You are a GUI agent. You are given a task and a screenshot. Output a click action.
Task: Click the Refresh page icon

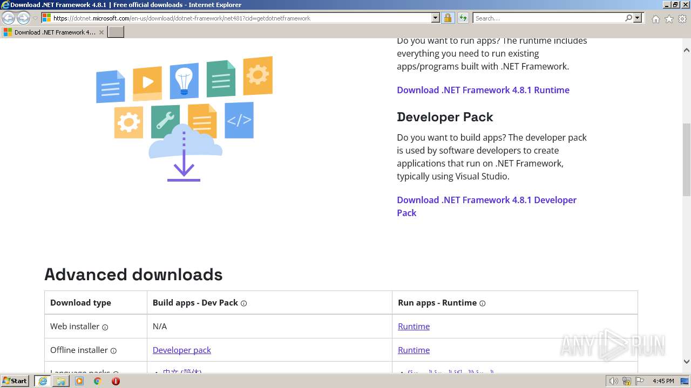click(x=463, y=18)
